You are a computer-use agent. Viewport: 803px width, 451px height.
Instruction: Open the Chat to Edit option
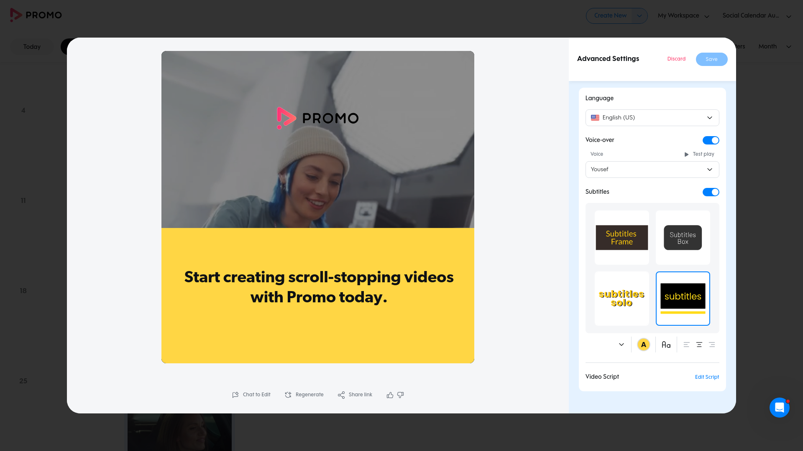251,395
